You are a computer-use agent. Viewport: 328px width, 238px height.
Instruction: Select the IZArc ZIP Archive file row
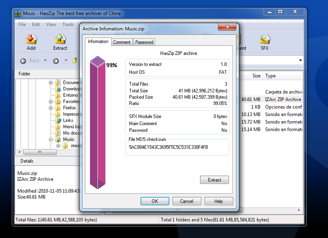[x=271, y=99]
